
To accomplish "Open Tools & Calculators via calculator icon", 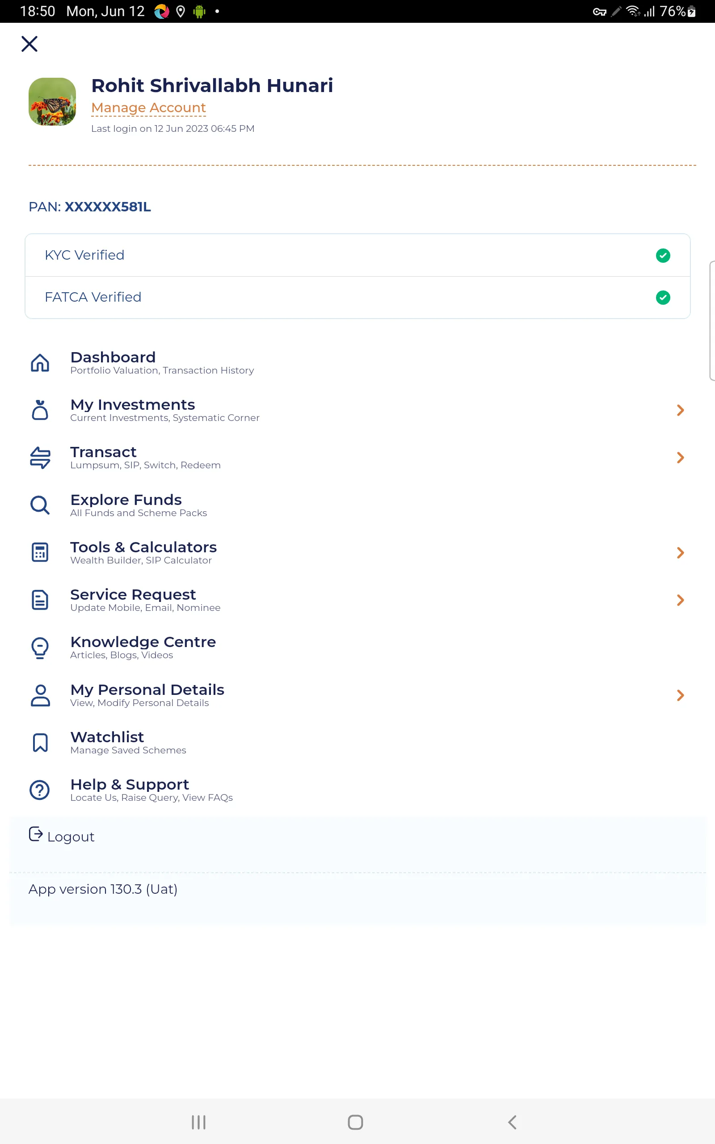I will click(40, 552).
